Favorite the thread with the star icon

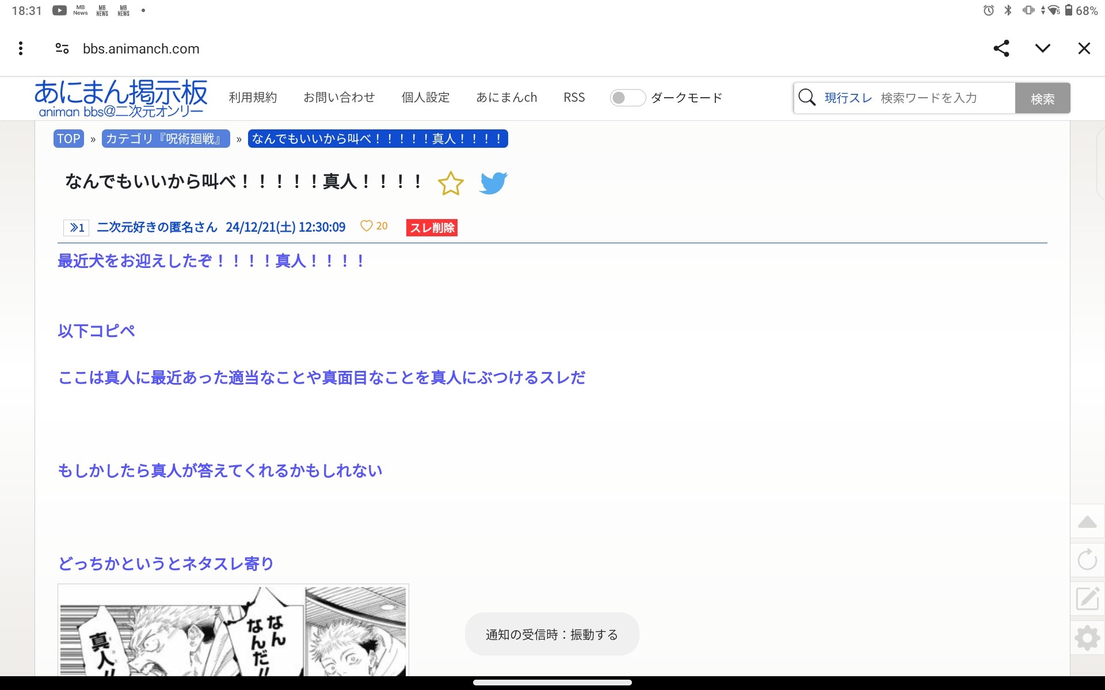pos(451,183)
